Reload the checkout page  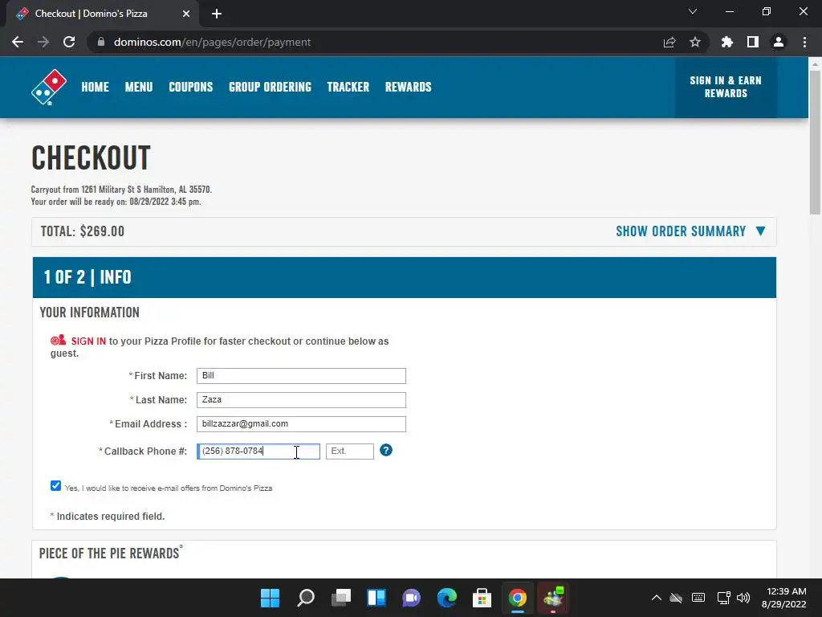[x=69, y=42]
